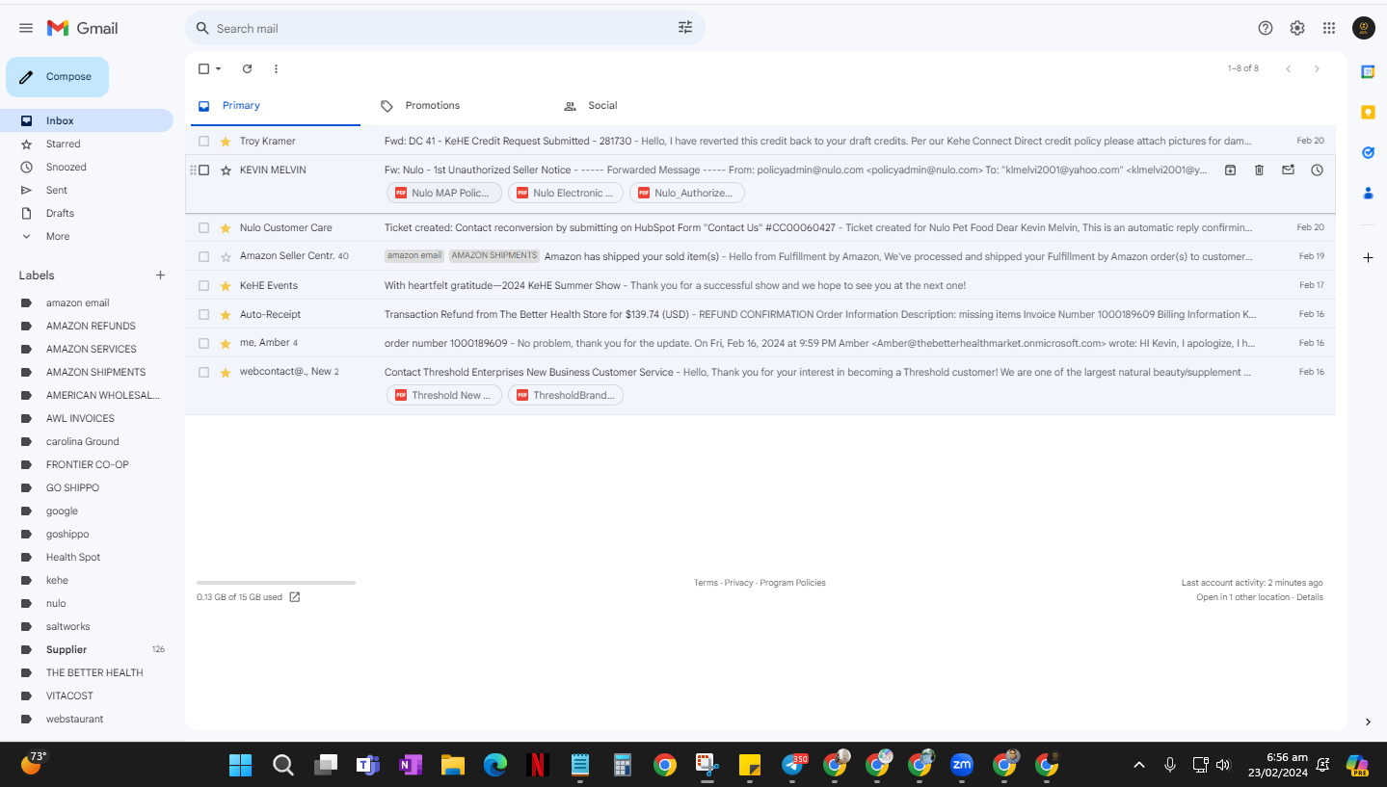Open Google Calendar side panel icon
Viewport: 1387px width, 787px height.
coord(1368,71)
